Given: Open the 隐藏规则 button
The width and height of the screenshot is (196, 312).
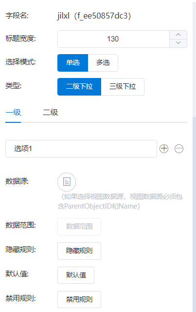Looking at the screenshot, I should (79, 251).
